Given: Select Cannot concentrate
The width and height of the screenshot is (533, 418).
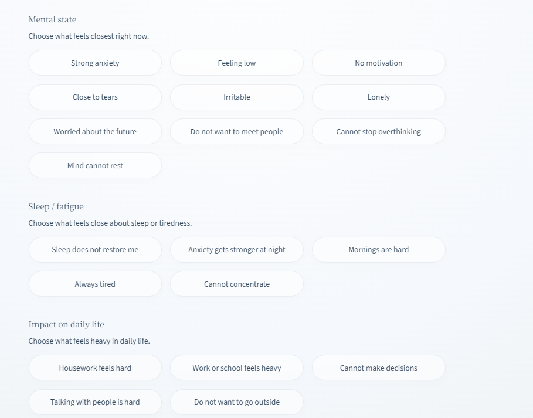Looking at the screenshot, I should pyautogui.click(x=237, y=284).
